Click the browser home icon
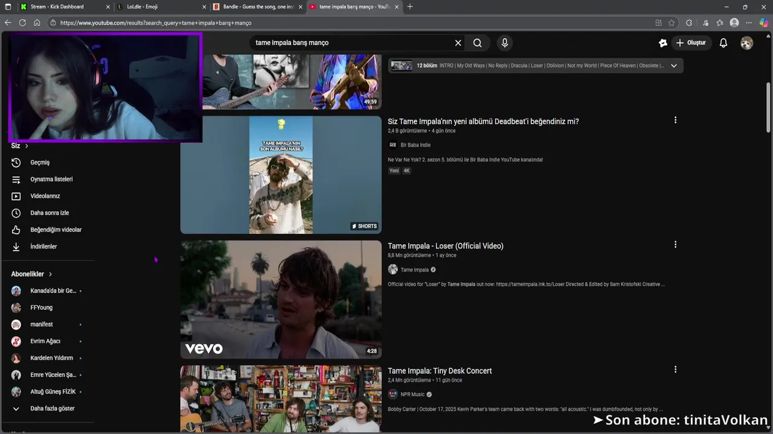The width and height of the screenshot is (773, 434). pyautogui.click(x=37, y=23)
